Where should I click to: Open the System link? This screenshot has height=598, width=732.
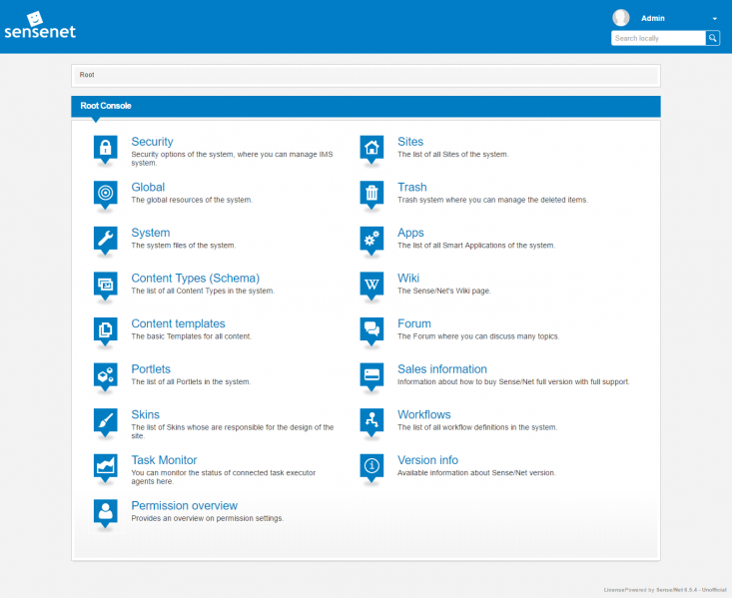coord(151,233)
